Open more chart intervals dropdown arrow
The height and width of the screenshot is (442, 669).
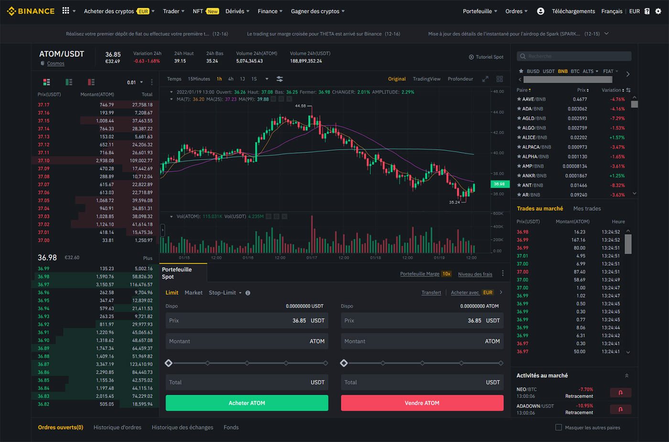pos(267,79)
